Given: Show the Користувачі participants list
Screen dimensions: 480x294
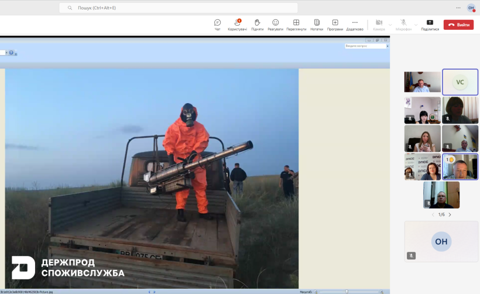Looking at the screenshot, I should [237, 25].
